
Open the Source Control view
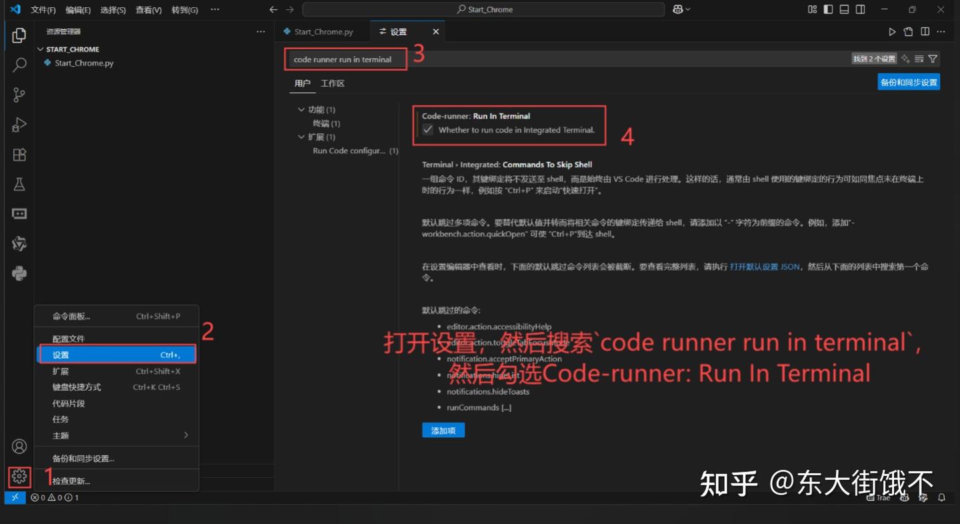point(18,95)
